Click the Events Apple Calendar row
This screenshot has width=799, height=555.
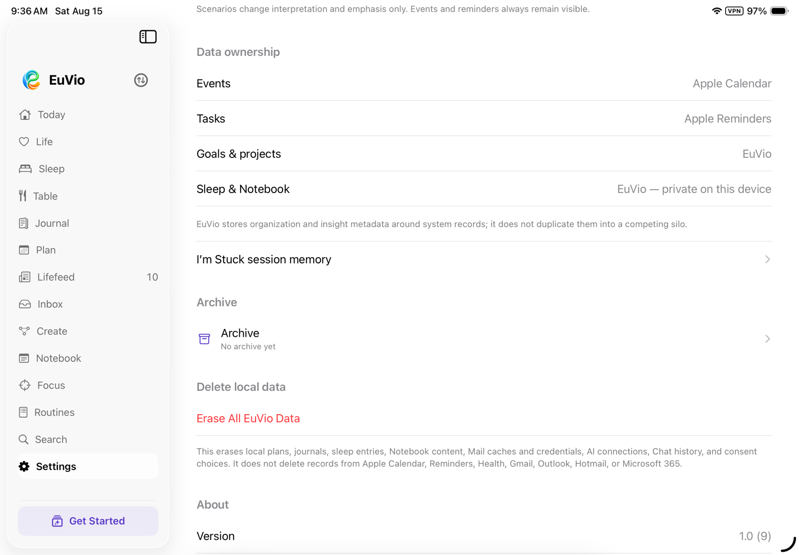coord(484,83)
